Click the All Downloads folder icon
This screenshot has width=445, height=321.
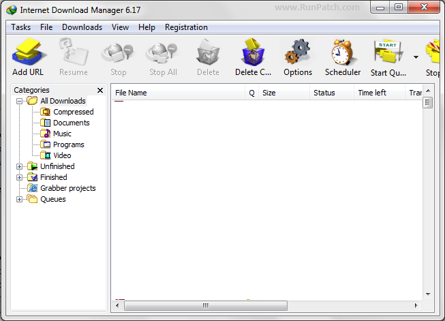(x=32, y=101)
